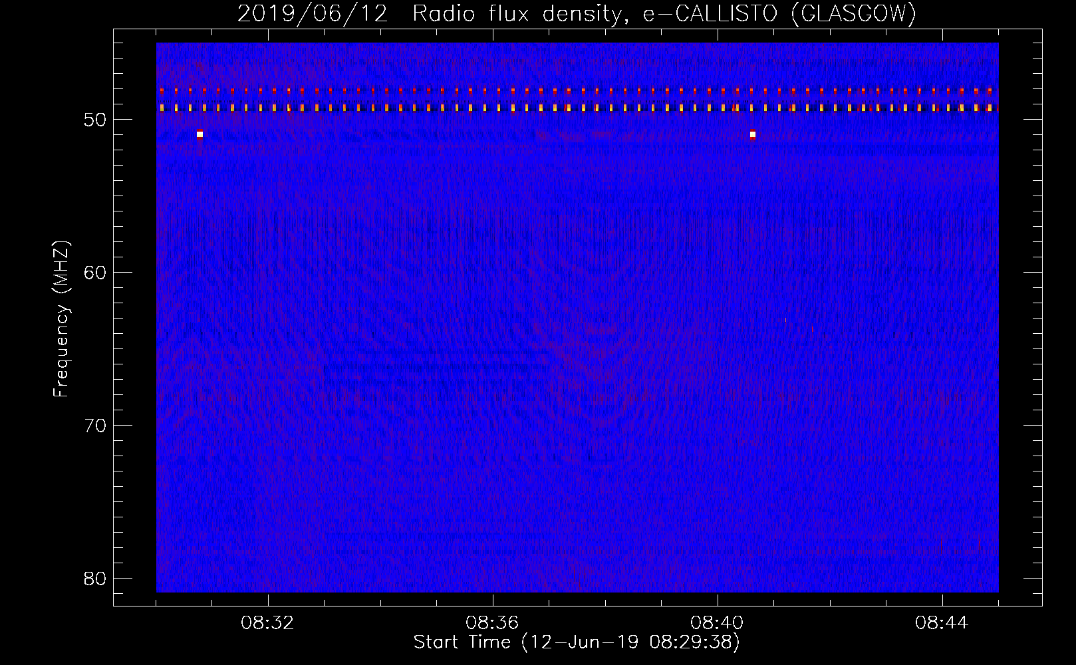Click the 08:36 time tick label
The image size is (1076, 665).
492,623
